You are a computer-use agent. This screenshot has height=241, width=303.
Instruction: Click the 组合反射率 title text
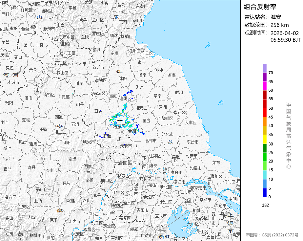click(x=260, y=7)
